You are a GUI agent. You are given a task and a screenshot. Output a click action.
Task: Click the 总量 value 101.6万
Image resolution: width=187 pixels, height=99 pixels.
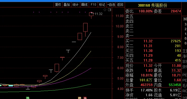click(146, 80)
